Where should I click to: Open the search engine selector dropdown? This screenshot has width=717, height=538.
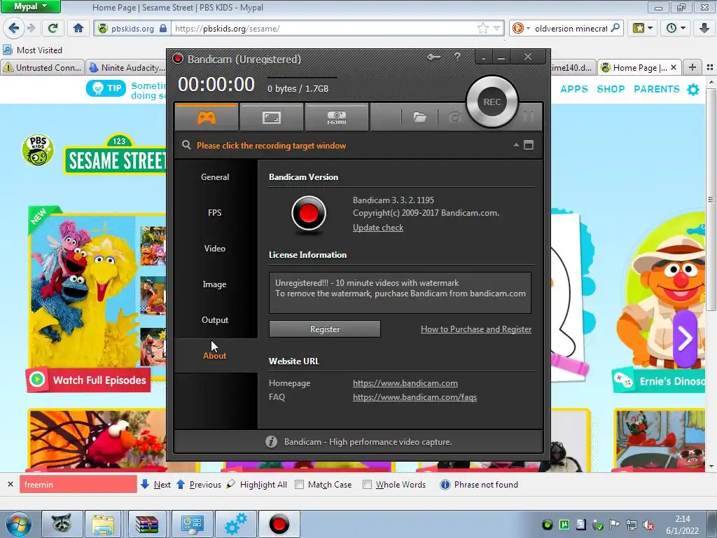521,28
